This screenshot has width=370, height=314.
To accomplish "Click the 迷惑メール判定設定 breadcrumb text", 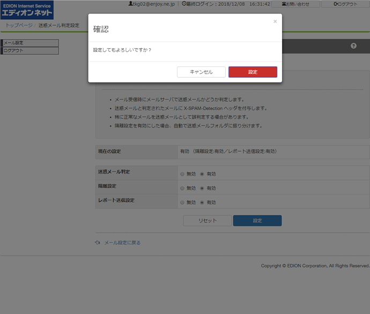I will 59,25.
